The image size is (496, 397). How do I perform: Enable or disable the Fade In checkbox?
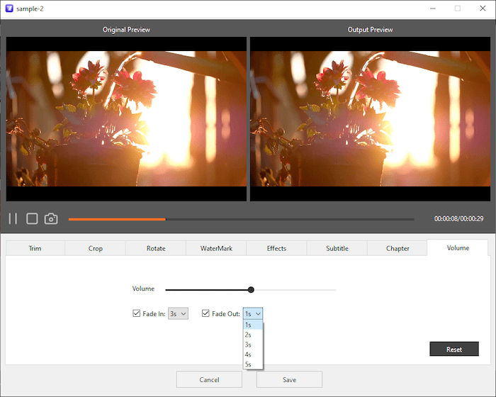[x=137, y=313]
